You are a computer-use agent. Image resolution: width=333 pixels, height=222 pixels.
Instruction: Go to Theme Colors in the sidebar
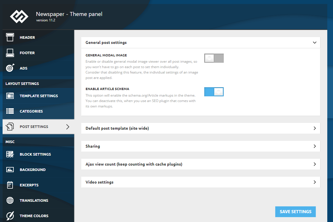(x=38, y=216)
